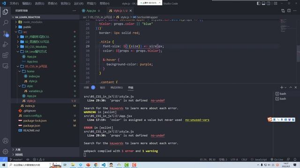Open the Remote Explorer view

pos(5,66)
